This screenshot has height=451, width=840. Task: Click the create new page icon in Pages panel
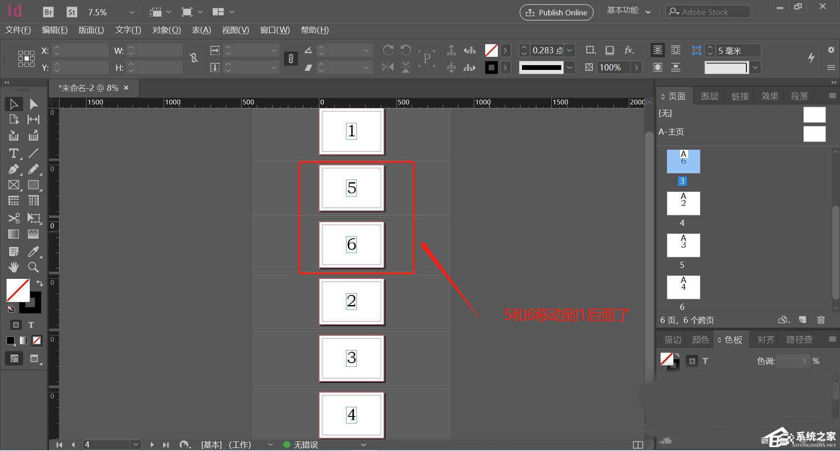(802, 320)
